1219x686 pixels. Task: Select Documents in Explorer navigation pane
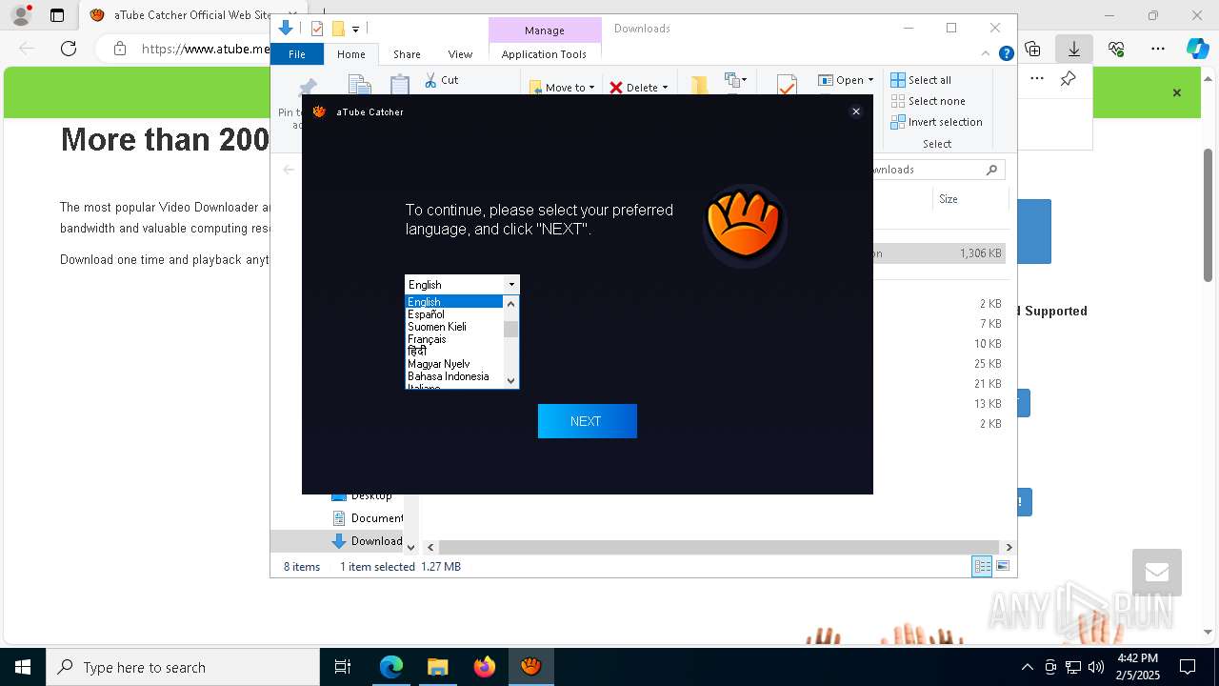coord(367,518)
